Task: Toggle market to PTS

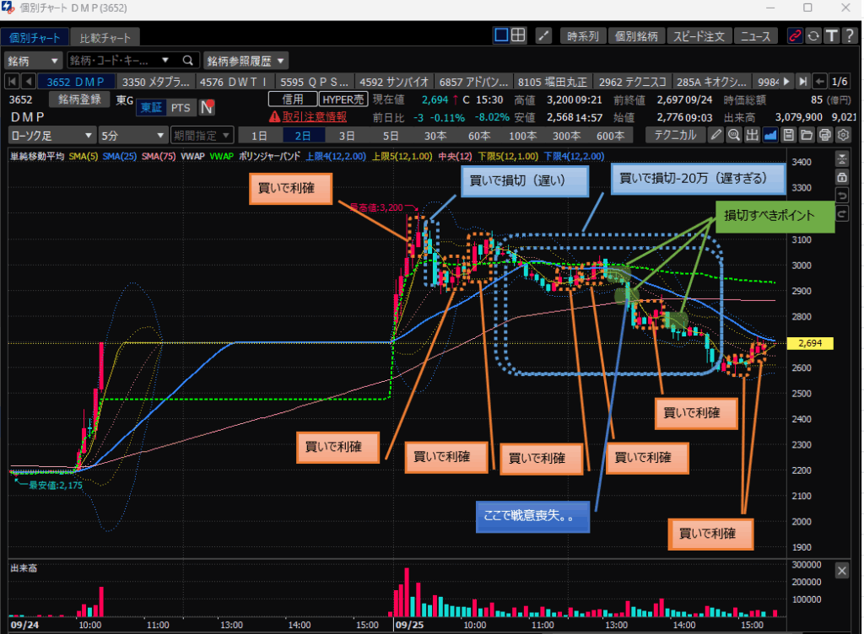Action: pos(180,107)
